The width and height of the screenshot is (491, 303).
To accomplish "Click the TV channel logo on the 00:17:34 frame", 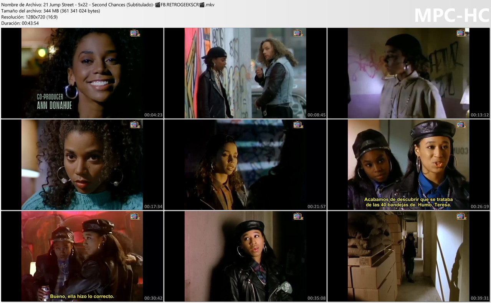I will click(x=135, y=125).
